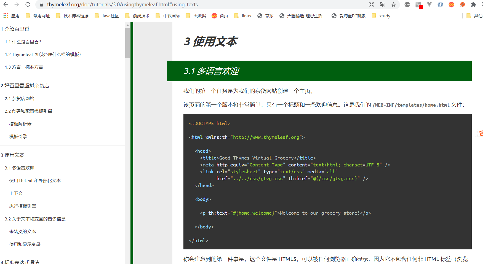
Task: Jump to 1.1 什么是百里香?
Action: point(23,42)
